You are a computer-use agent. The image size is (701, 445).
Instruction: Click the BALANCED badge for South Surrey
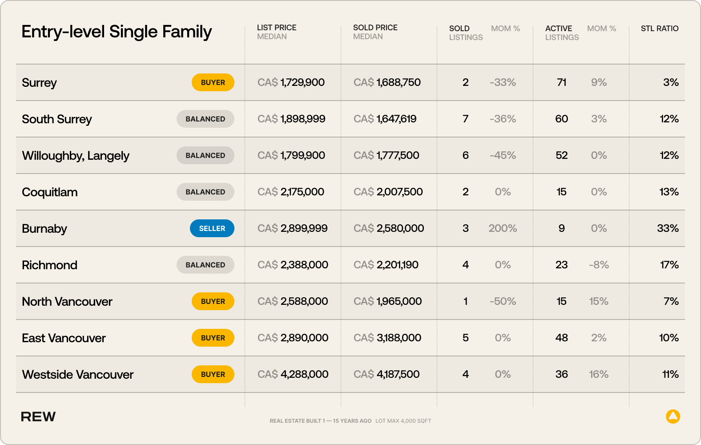point(205,119)
